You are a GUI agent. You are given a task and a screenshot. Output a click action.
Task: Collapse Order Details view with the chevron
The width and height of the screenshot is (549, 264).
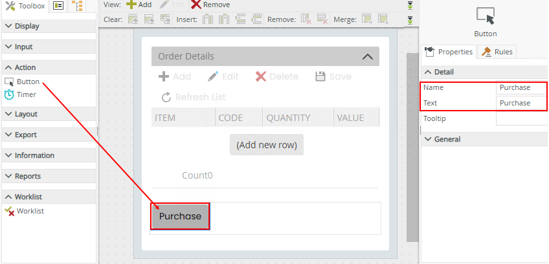[x=367, y=57]
